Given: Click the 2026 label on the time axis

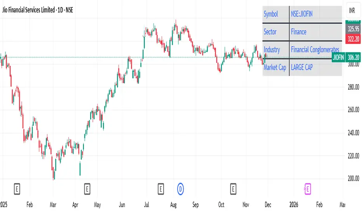Looking at the screenshot, I should (x=294, y=204).
